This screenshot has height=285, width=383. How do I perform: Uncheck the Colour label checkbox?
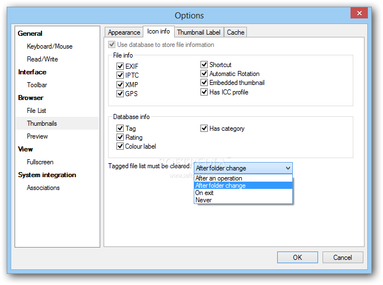point(120,146)
